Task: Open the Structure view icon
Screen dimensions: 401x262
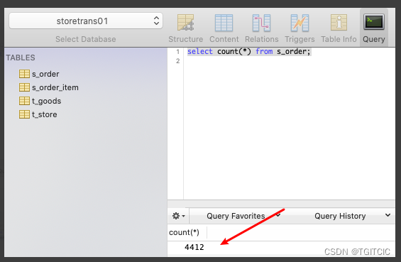Action: [x=186, y=23]
